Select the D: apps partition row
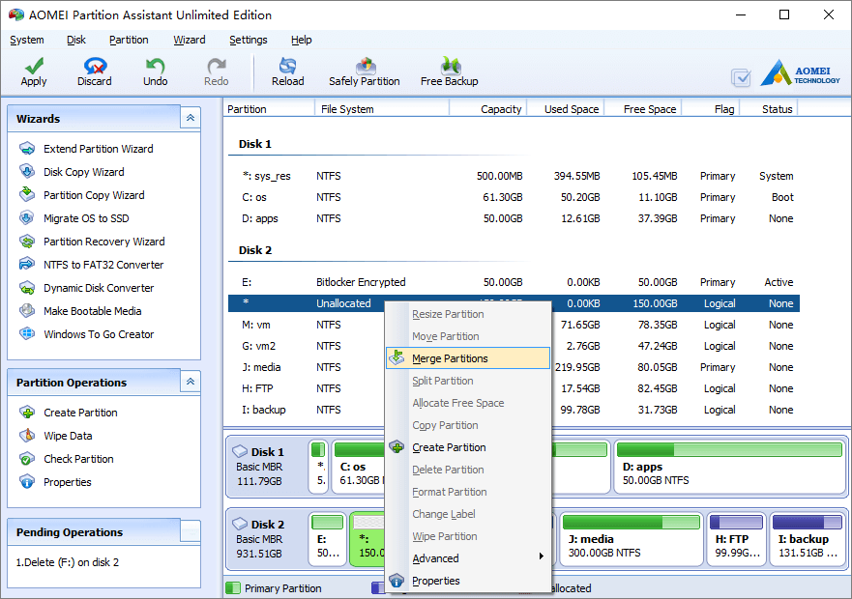Image resolution: width=852 pixels, height=599 pixels. [x=514, y=218]
